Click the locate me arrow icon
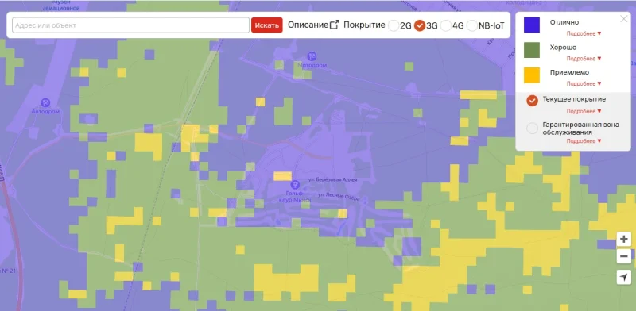The height and width of the screenshot is (311, 636). pyautogui.click(x=624, y=277)
